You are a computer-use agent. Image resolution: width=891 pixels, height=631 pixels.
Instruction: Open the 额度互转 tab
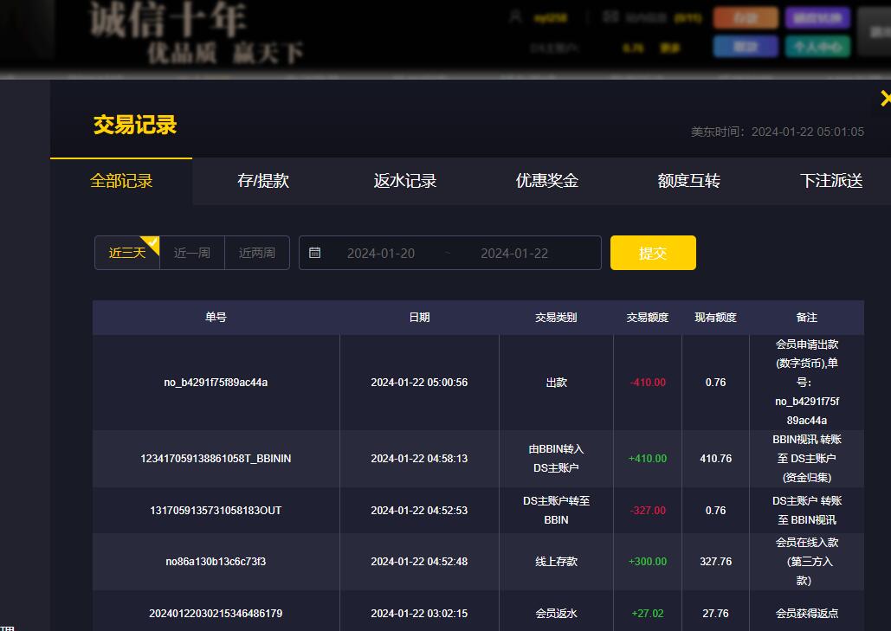tap(689, 181)
